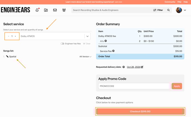Click the Checkout ($315.00) button
The width and height of the screenshot is (191, 117).
tap(140, 111)
